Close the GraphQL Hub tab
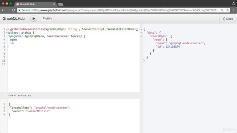 (x=54, y=4)
